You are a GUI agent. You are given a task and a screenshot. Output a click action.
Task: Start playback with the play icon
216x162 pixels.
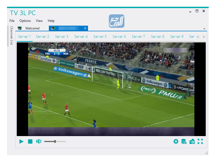tap(22, 141)
